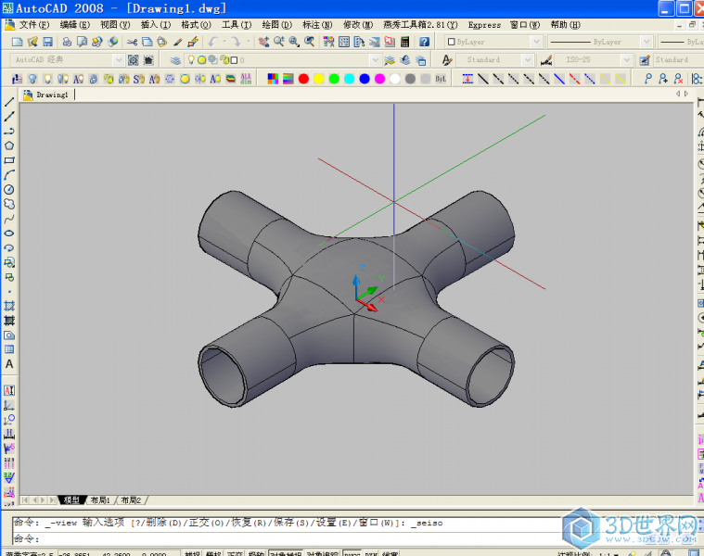Viewport: 704px width, 556px height.
Task: Select the Revision Cloud tool
Action: (9, 204)
